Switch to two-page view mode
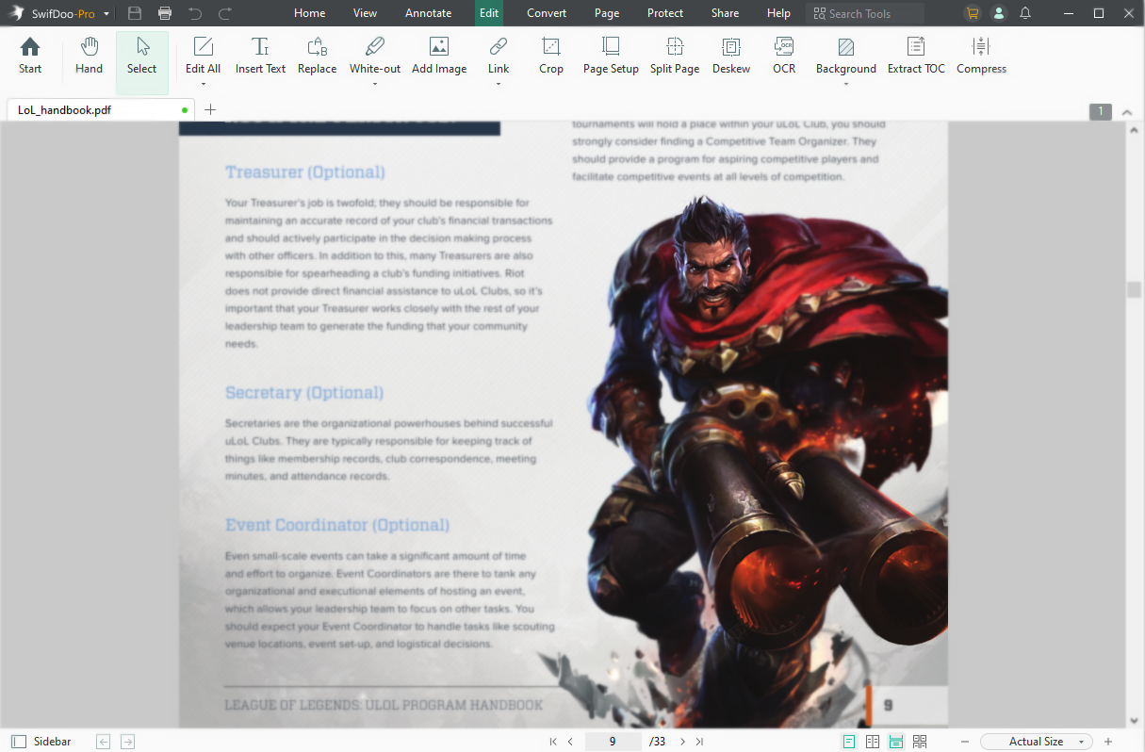This screenshot has height=752, width=1145. pyautogui.click(x=873, y=742)
